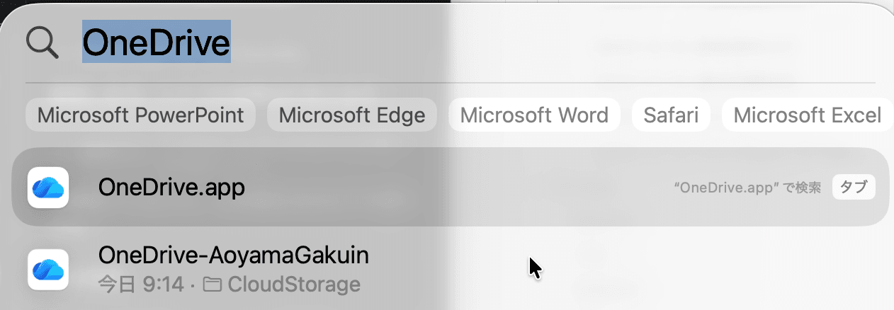
Task: Click the folder icon beside CloudStorage
Action: (212, 285)
